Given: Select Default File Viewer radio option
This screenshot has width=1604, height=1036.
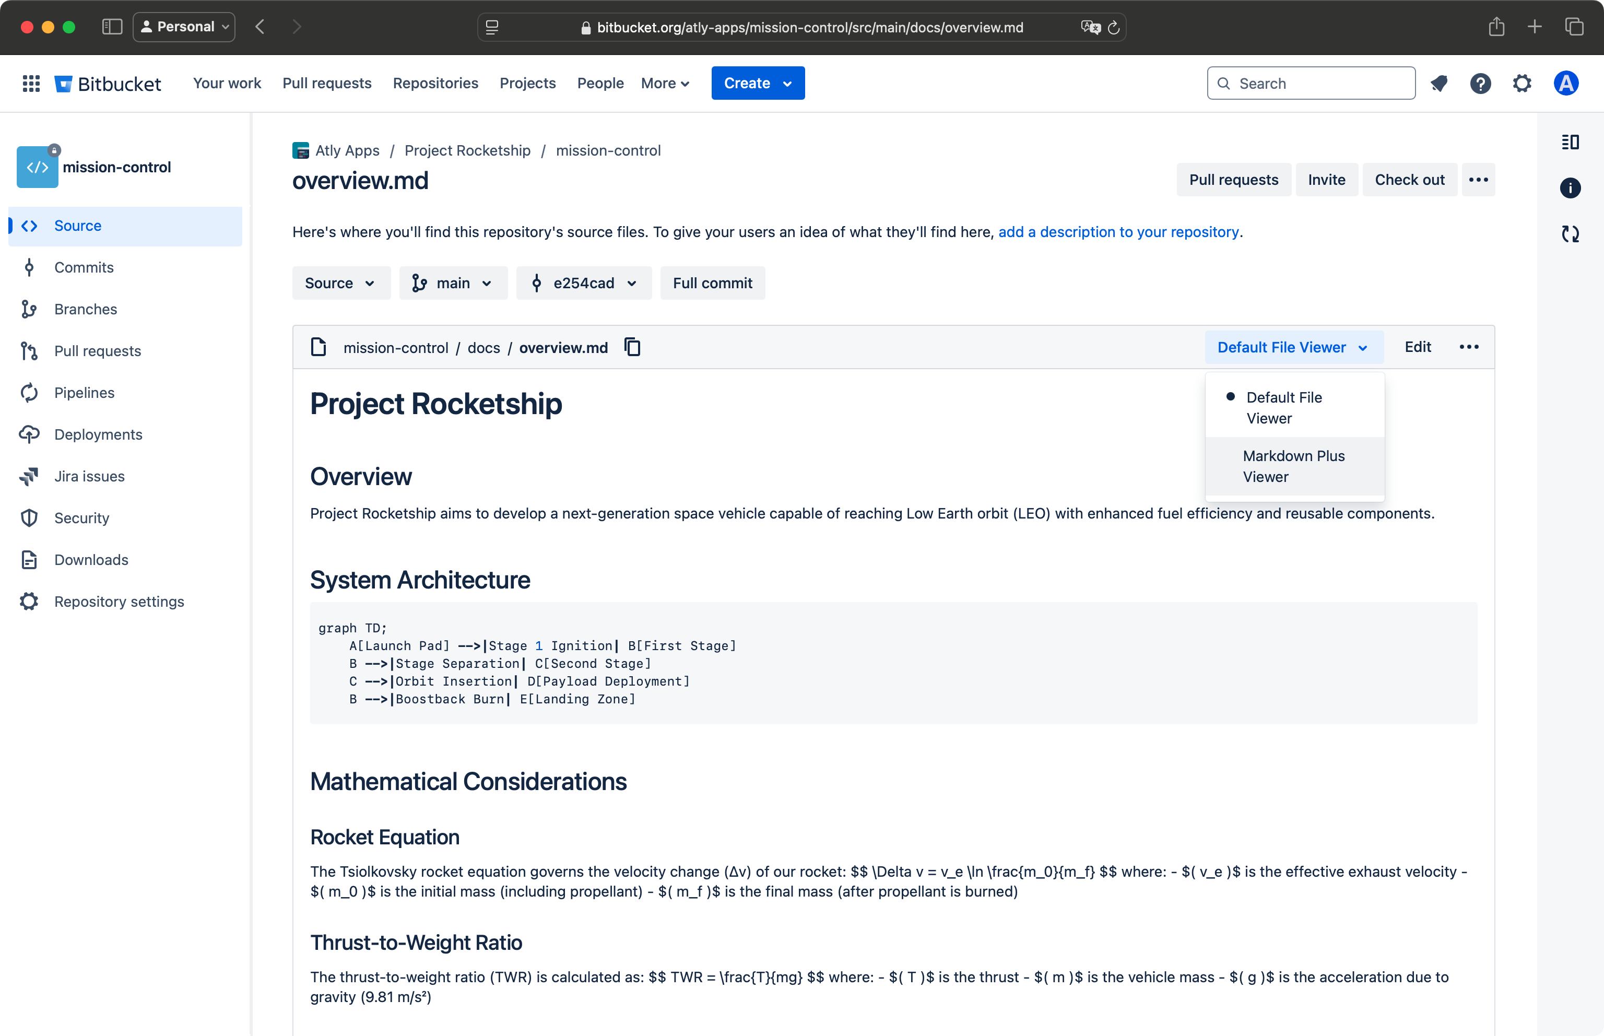Looking at the screenshot, I should click(x=1283, y=407).
